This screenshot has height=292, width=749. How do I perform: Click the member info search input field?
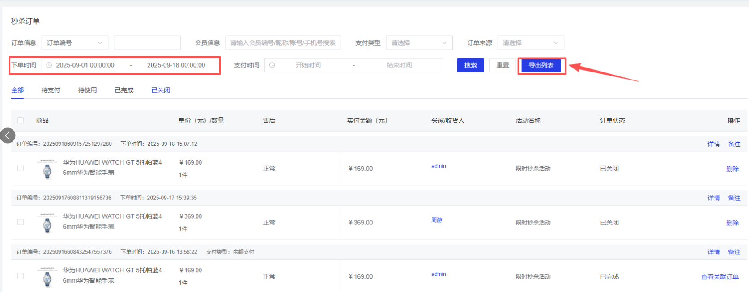point(283,43)
